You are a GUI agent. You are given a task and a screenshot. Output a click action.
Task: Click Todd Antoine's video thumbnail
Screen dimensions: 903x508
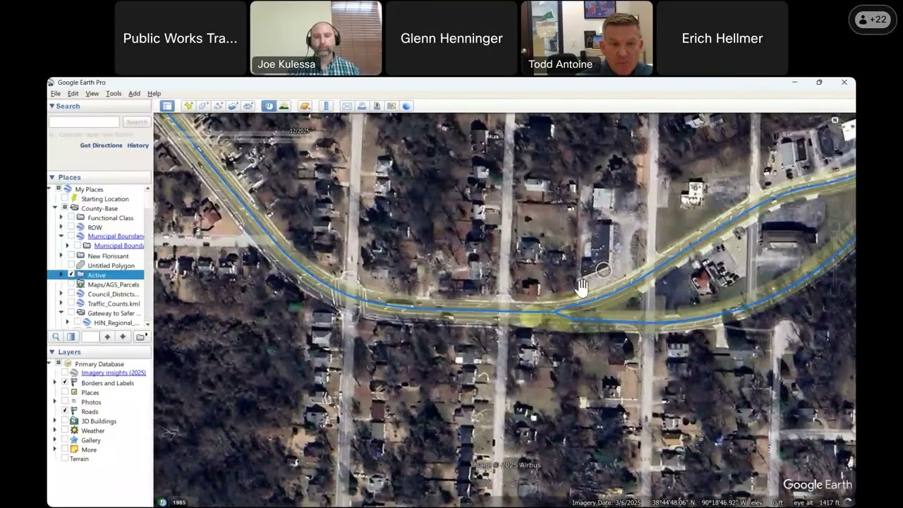point(587,38)
